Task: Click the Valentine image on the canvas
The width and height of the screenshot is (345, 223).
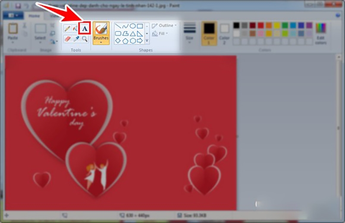Action: 121,133
